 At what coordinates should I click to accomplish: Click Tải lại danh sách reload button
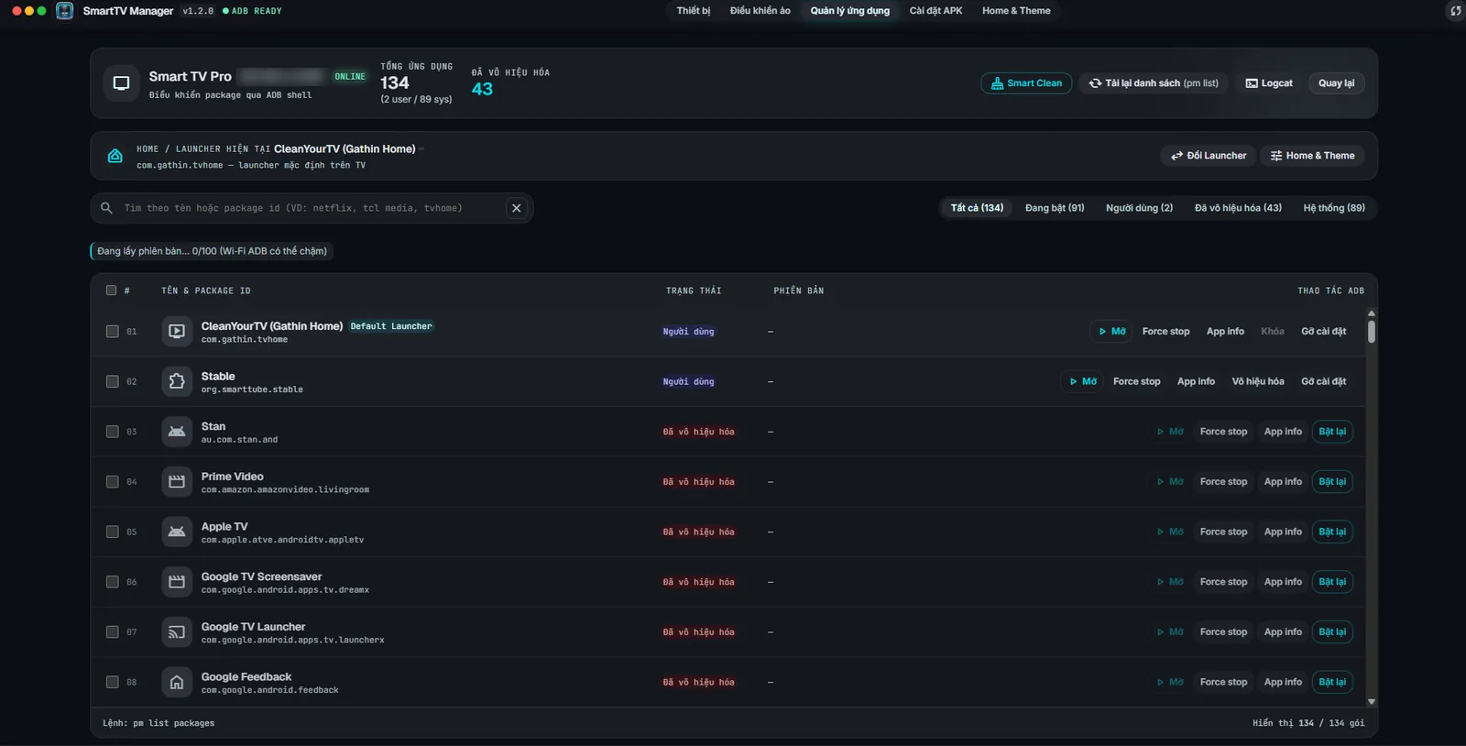click(1154, 83)
